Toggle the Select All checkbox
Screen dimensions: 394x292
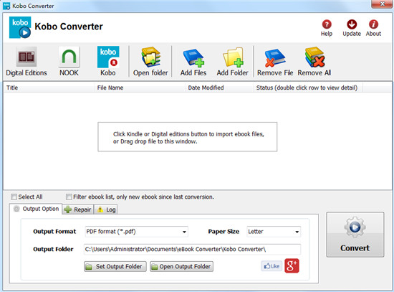[x=14, y=197]
